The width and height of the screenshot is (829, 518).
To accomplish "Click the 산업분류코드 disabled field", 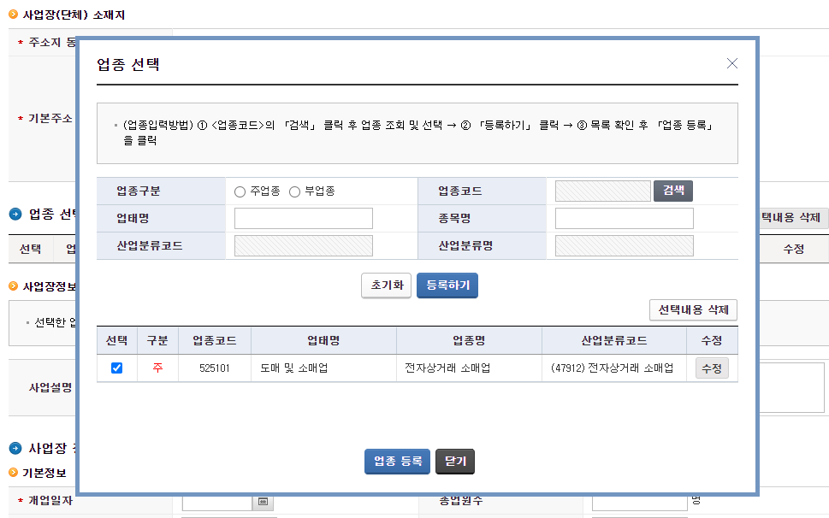I will click(x=304, y=245).
